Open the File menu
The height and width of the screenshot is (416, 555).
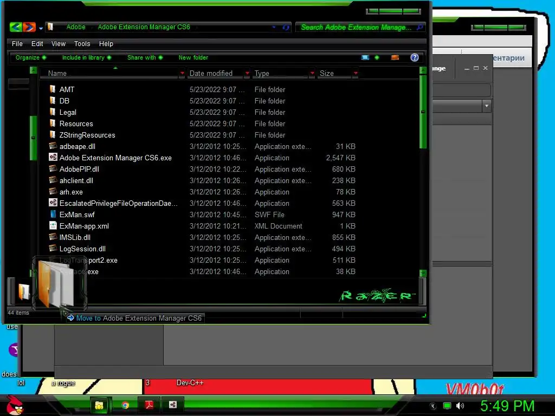17,43
